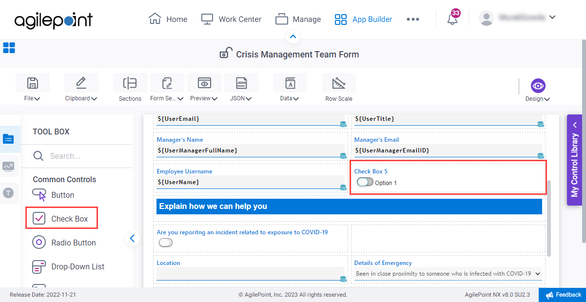Screen dimensions: 586x302
Task: Click database icon in UserEmail field
Action: [x=343, y=124]
